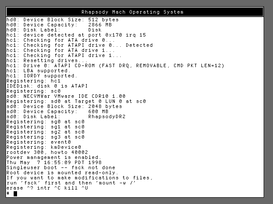Screen dimensions: 273x204
Task: Click the 'Registering: kmDevice0' line
Action: [44, 147]
